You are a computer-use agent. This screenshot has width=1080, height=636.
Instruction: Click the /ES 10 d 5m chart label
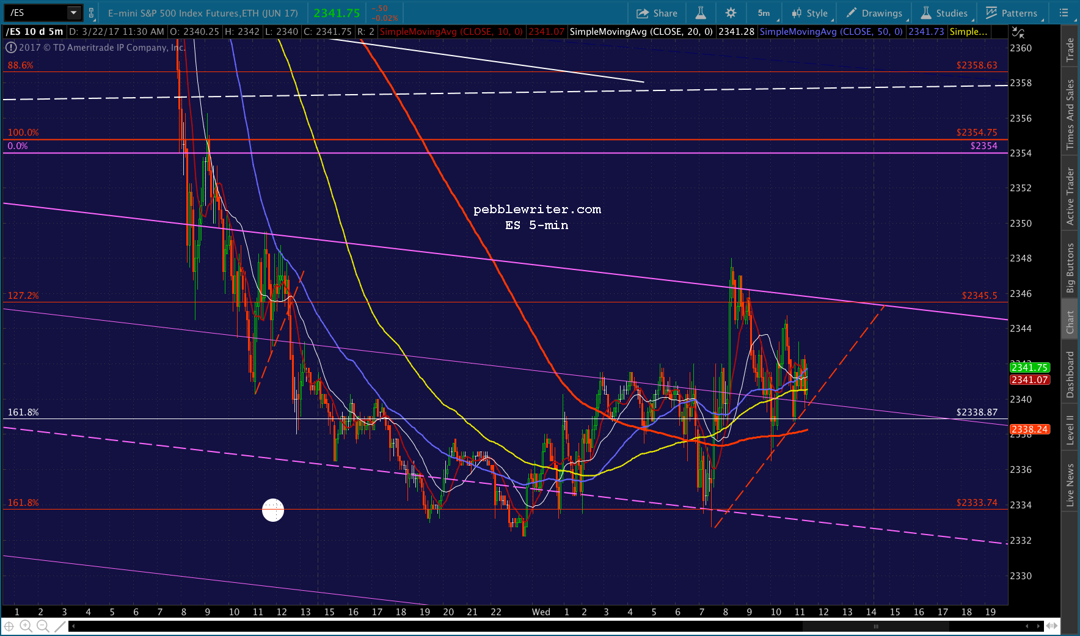click(x=34, y=32)
